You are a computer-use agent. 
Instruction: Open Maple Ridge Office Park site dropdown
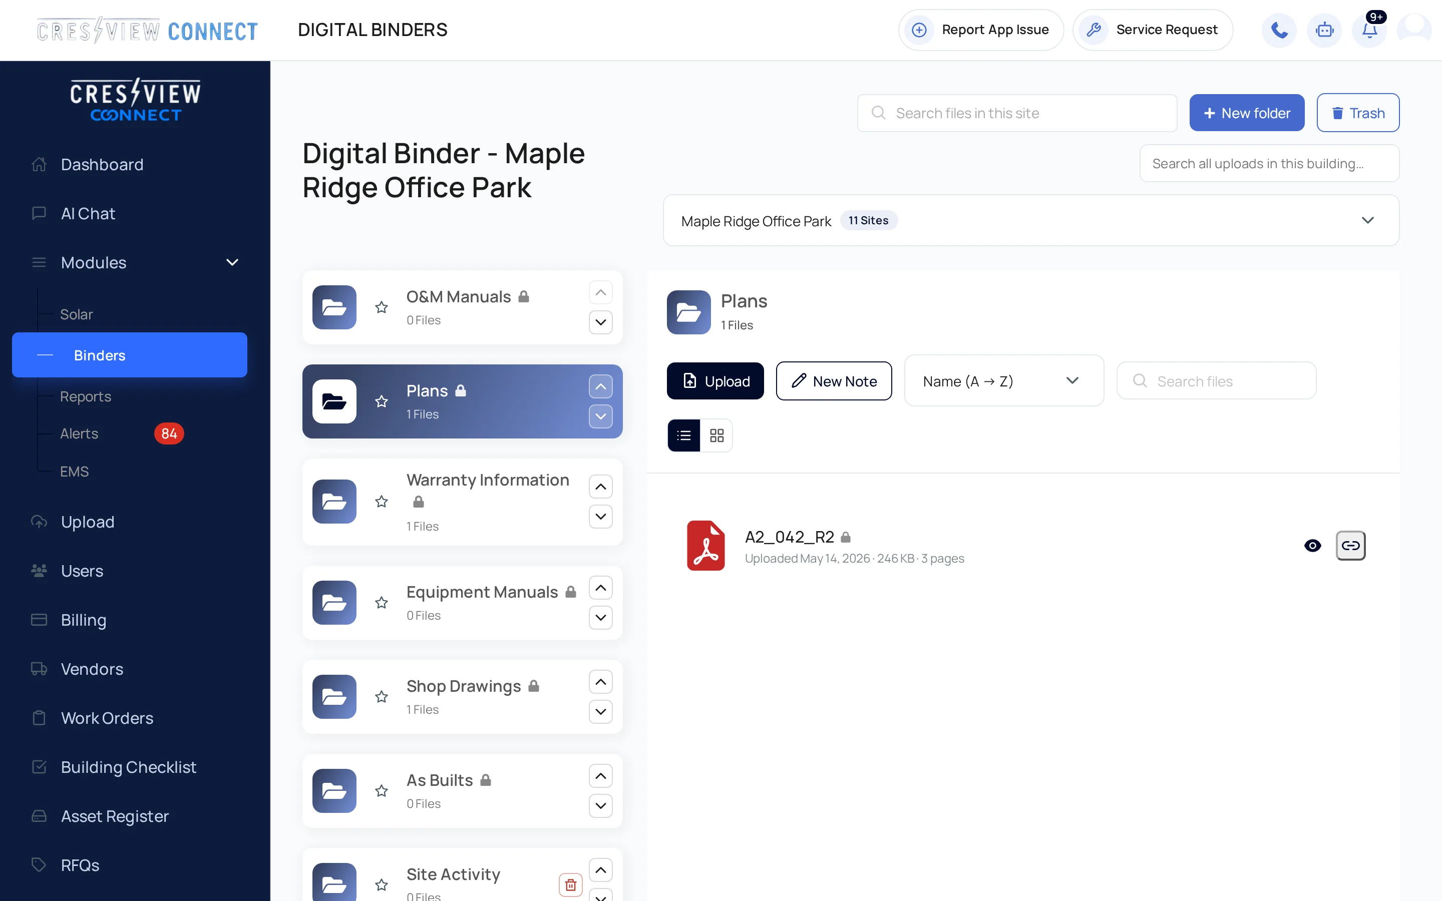(x=1031, y=220)
